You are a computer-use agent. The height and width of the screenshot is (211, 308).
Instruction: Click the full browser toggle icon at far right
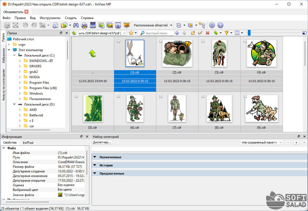pyautogui.click(x=304, y=33)
